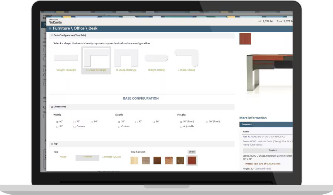The image size is (333, 195).
Task: Select the olive-brown top species swatch
Action: (180, 160)
